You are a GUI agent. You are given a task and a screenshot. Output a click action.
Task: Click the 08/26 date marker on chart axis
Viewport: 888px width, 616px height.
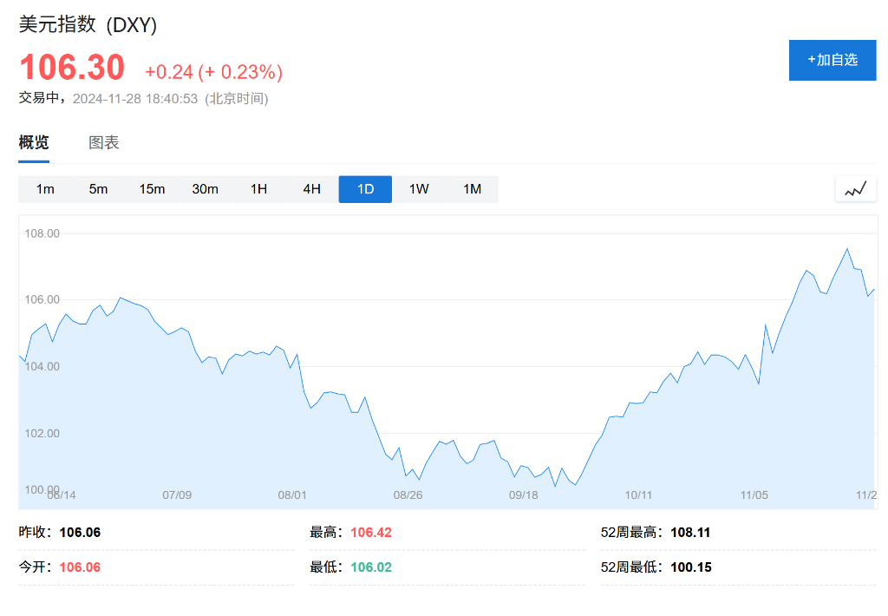coord(408,495)
